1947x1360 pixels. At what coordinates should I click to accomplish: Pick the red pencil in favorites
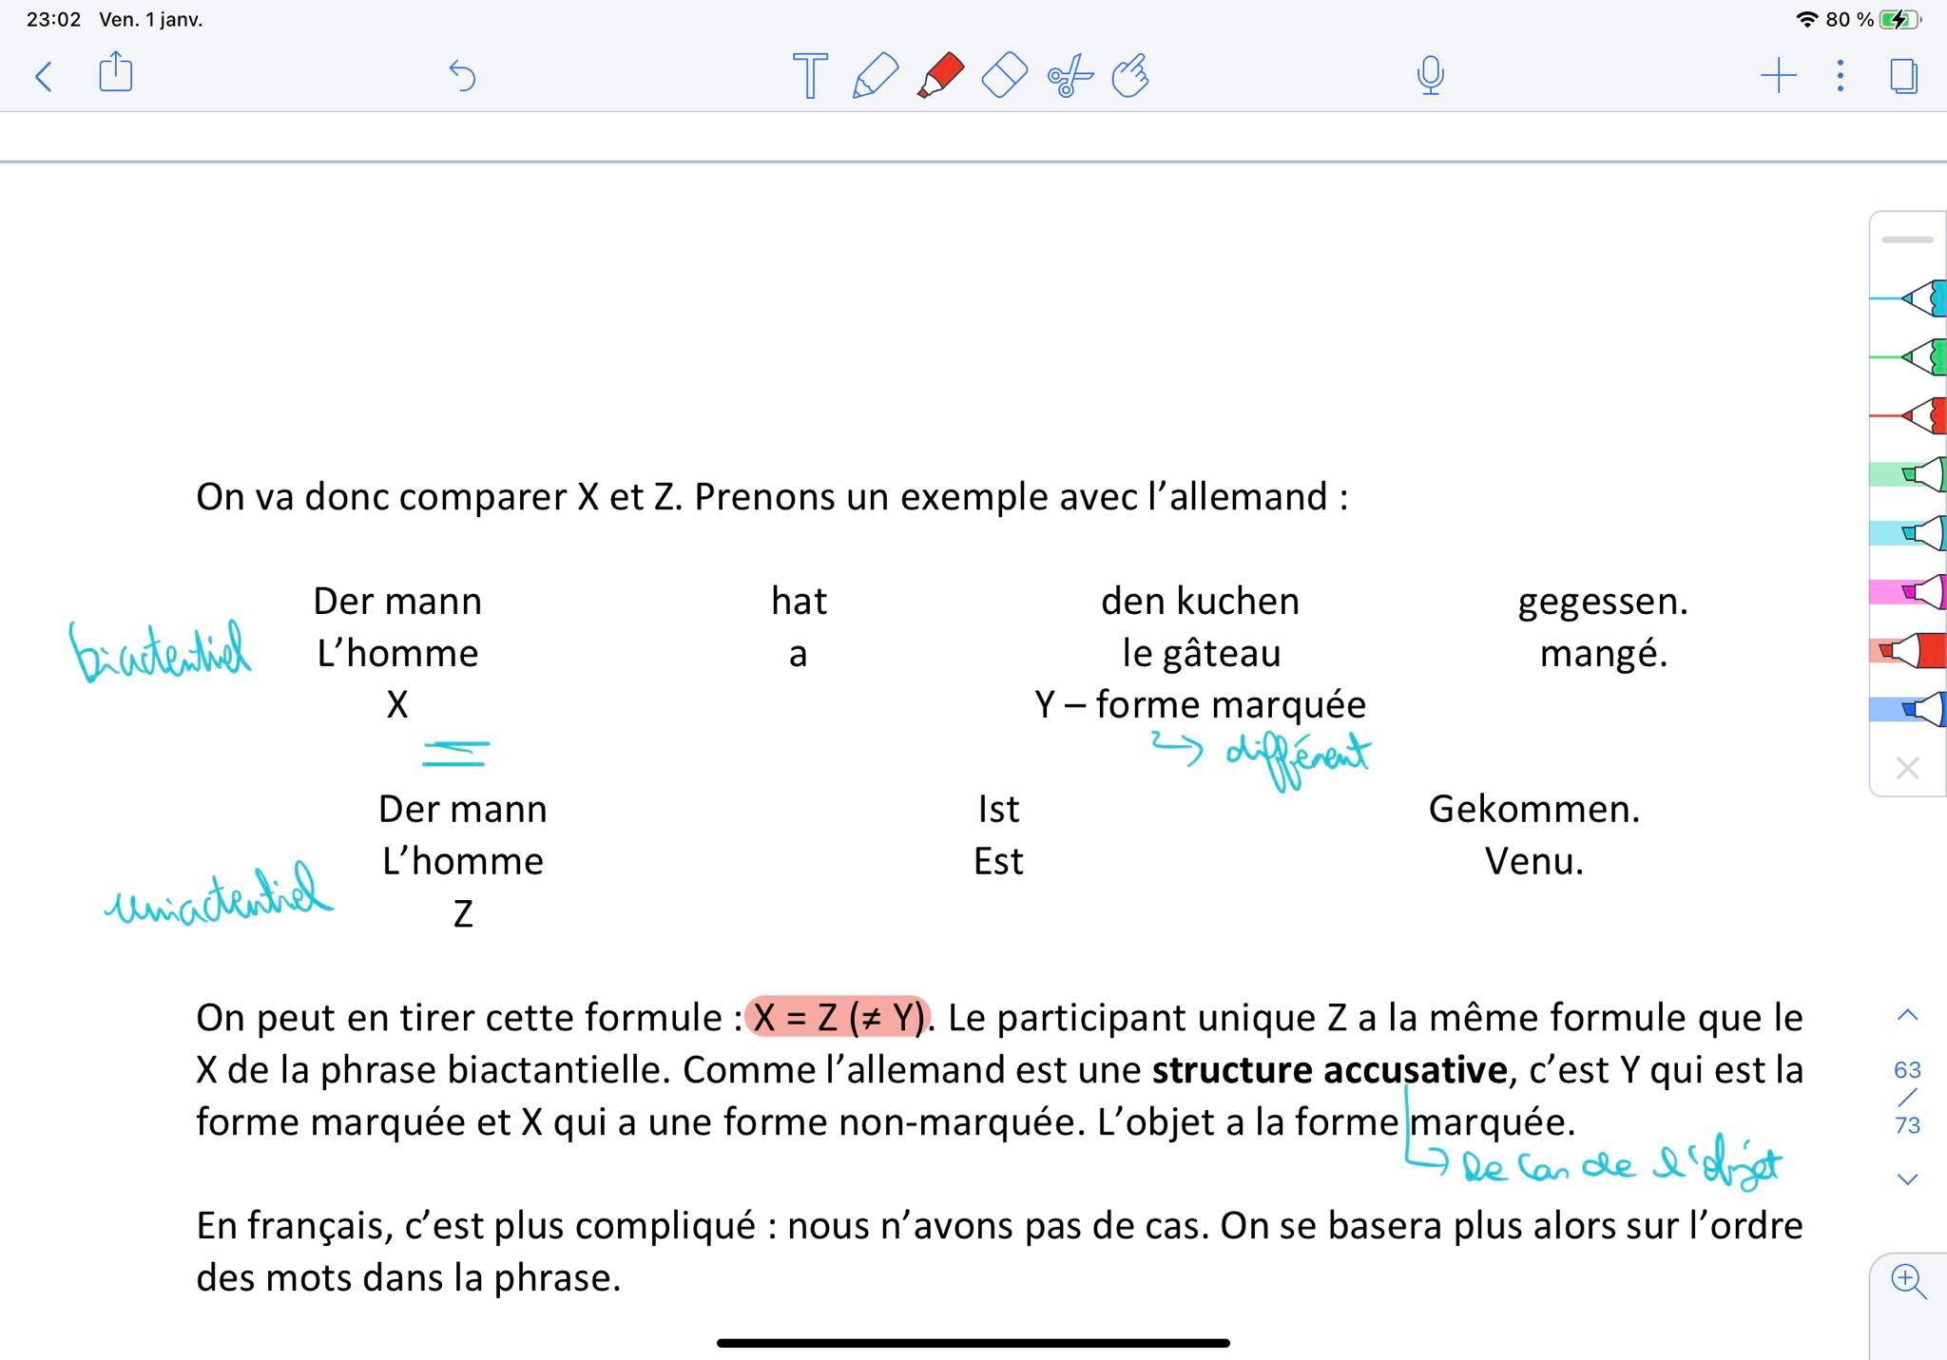point(1911,416)
